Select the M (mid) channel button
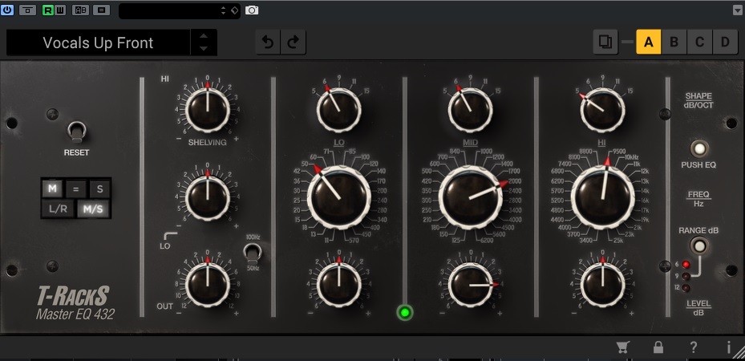 point(52,189)
